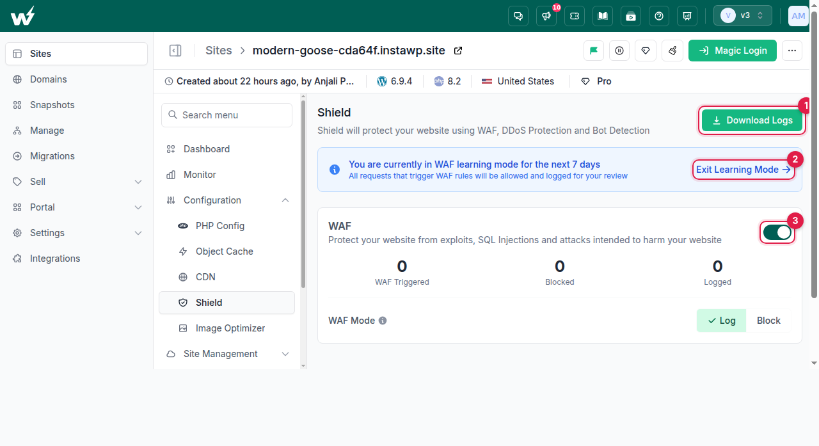This screenshot has width=819, height=446.
Task: Click the InstaWP logo
Action: pos(22,16)
